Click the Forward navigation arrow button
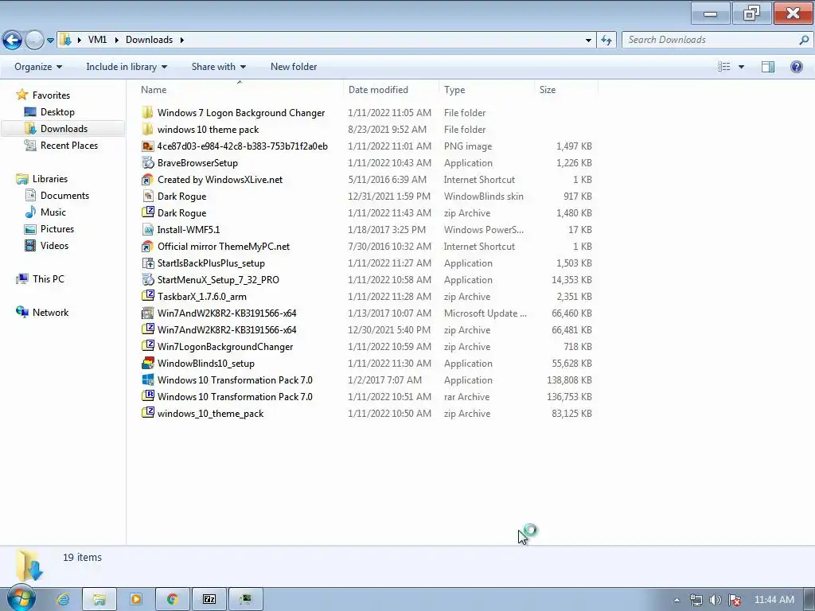 (x=34, y=40)
